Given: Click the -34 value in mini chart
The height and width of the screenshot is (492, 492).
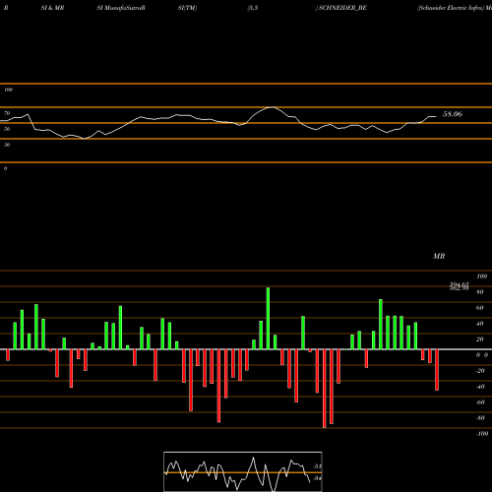Looking at the screenshot, I should point(317,478).
